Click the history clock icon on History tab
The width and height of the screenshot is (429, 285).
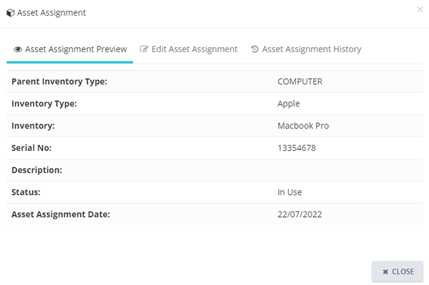click(x=255, y=49)
